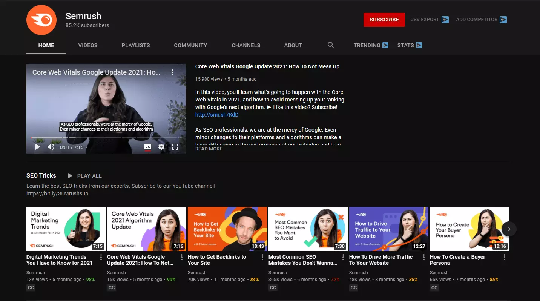Open Digital Marketing Trends thumbnail
Image resolution: width=540 pixels, height=301 pixels.
tap(66, 229)
